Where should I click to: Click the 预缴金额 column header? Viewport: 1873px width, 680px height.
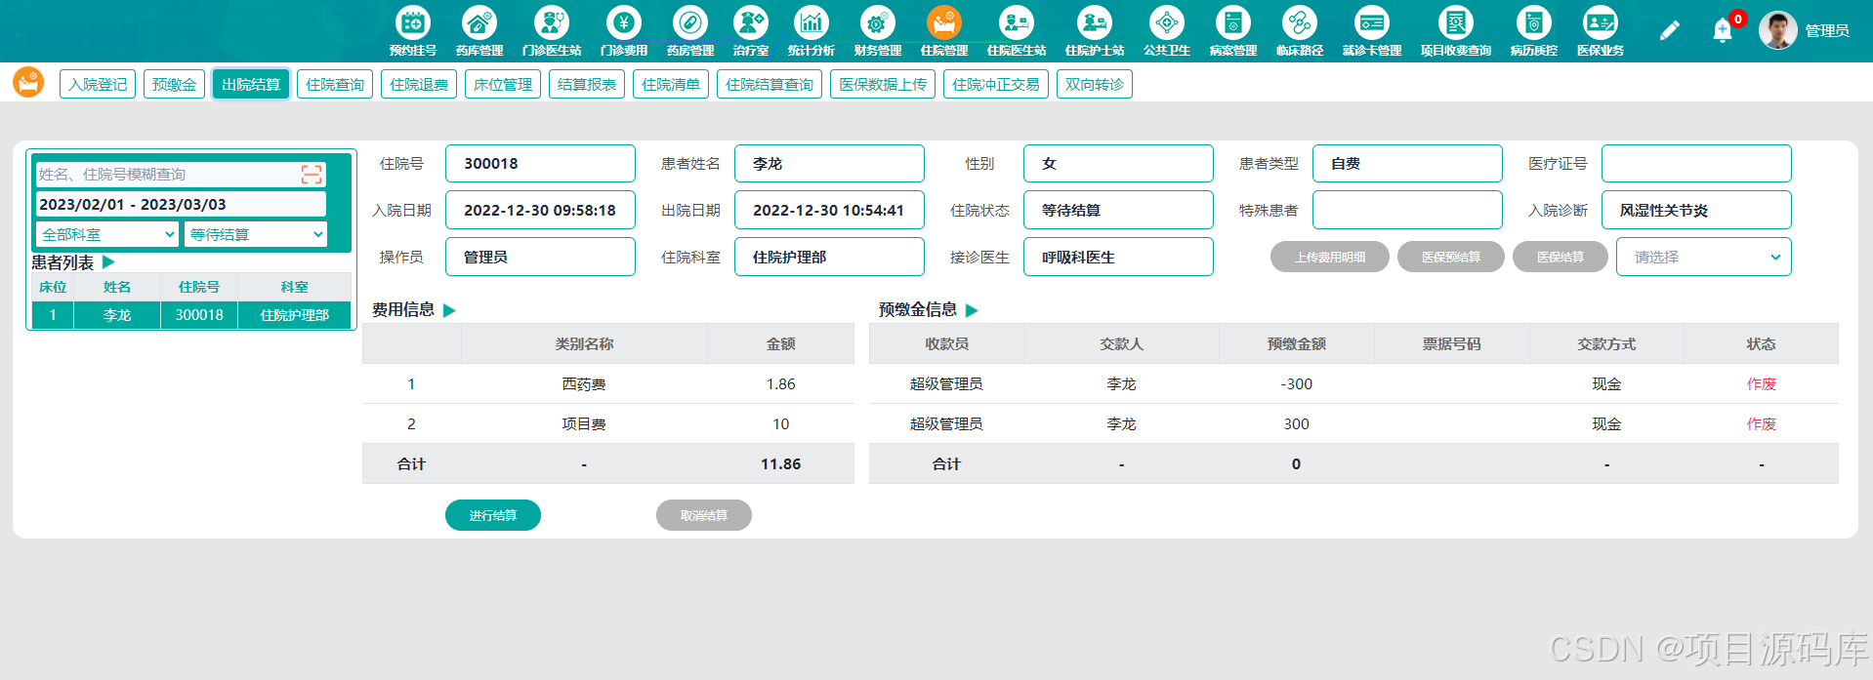pyautogui.click(x=1297, y=344)
